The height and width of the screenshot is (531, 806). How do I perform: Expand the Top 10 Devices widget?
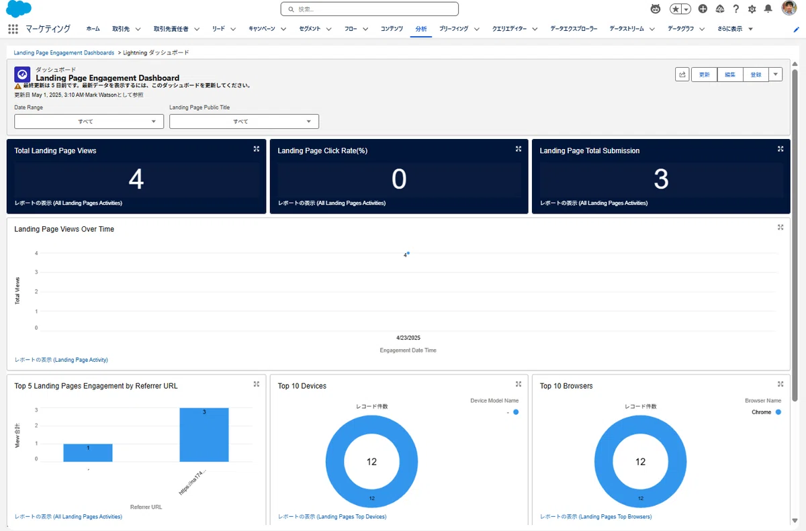[519, 384]
